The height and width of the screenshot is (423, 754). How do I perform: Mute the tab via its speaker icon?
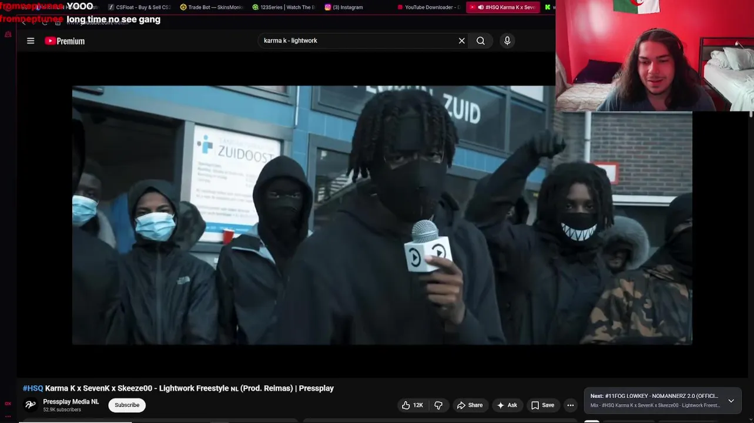481,7
